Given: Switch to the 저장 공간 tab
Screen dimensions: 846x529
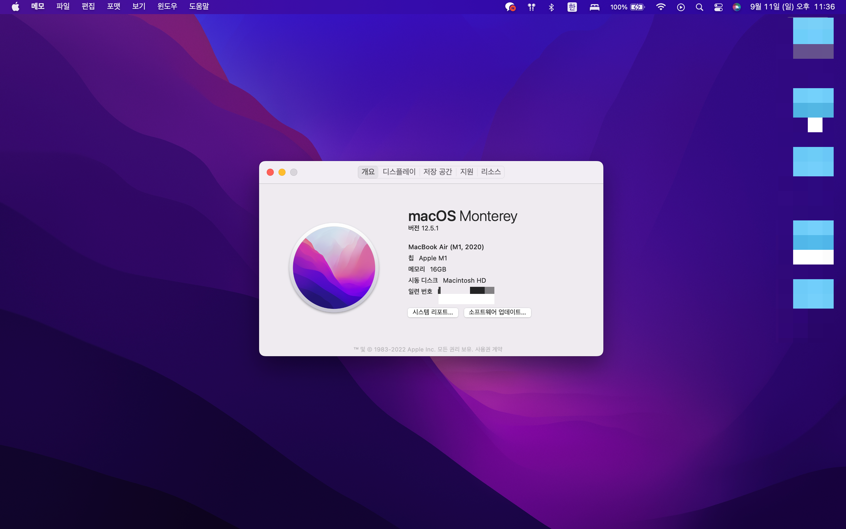Looking at the screenshot, I should coord(438,172).
